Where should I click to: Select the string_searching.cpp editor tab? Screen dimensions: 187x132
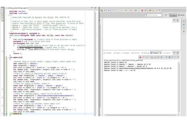(x=17, y=8)
